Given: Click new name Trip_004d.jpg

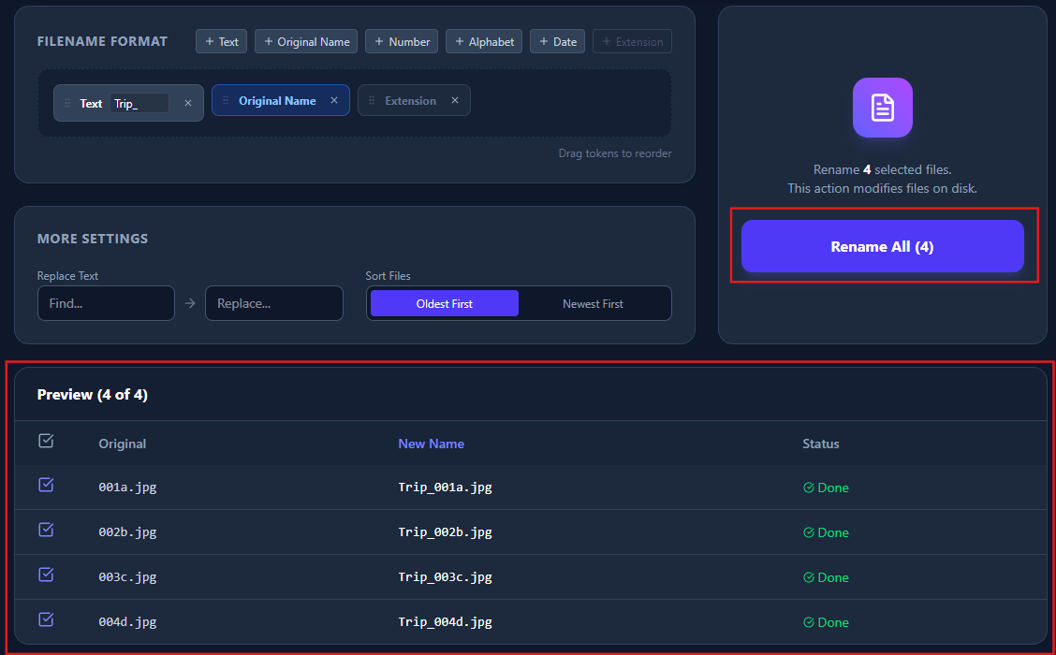Looking at the screenshot, I should pyautogui.click(x=446, y=622).
